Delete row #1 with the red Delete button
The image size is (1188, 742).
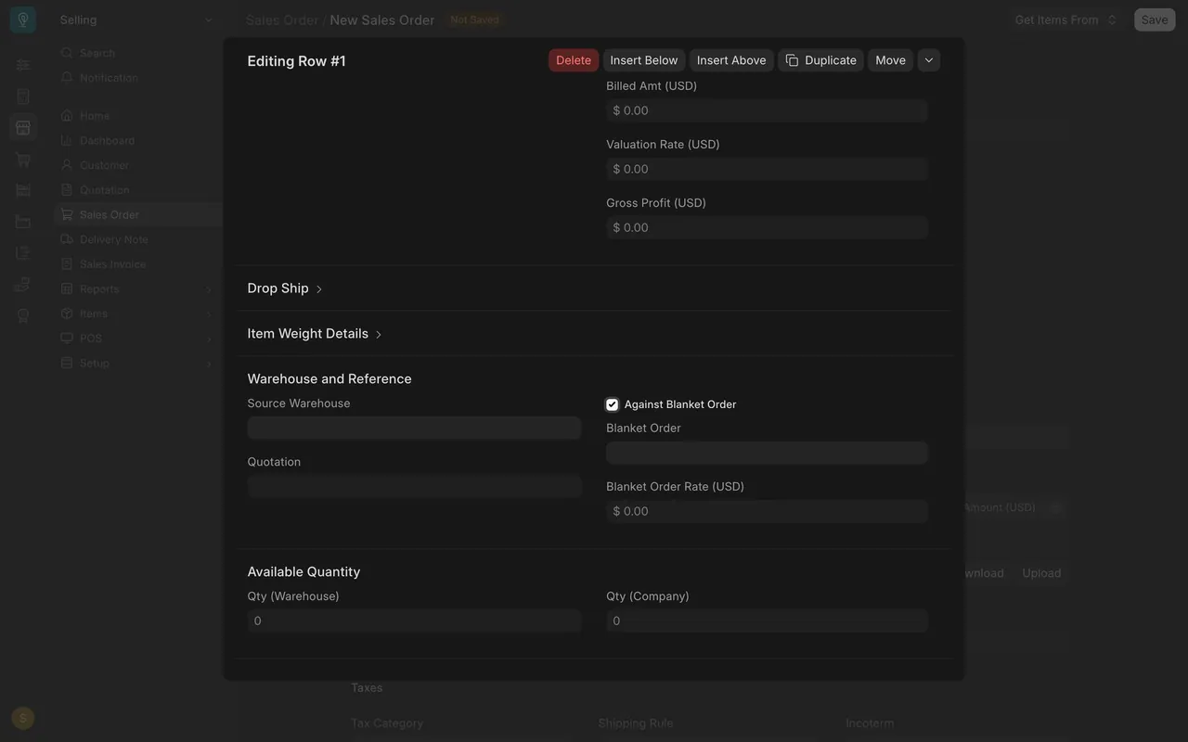tap(574, 60)
